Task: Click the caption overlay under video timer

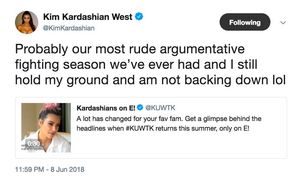Action: point(33,149)
